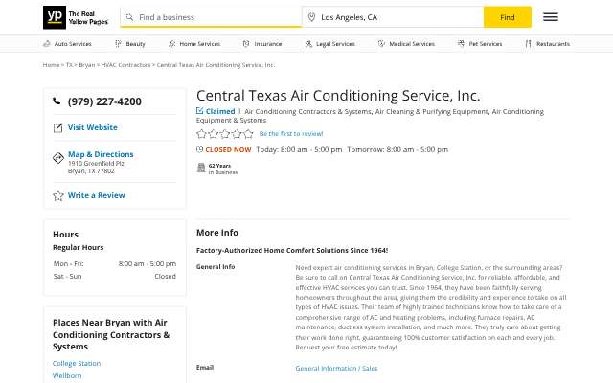Click Be the first to review
The image size is (613, 383).
(291, 134)
